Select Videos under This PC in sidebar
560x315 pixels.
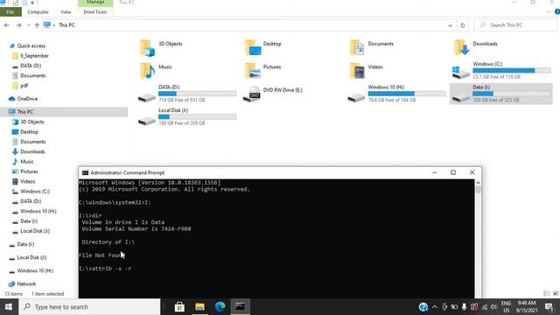pos(27,181)
